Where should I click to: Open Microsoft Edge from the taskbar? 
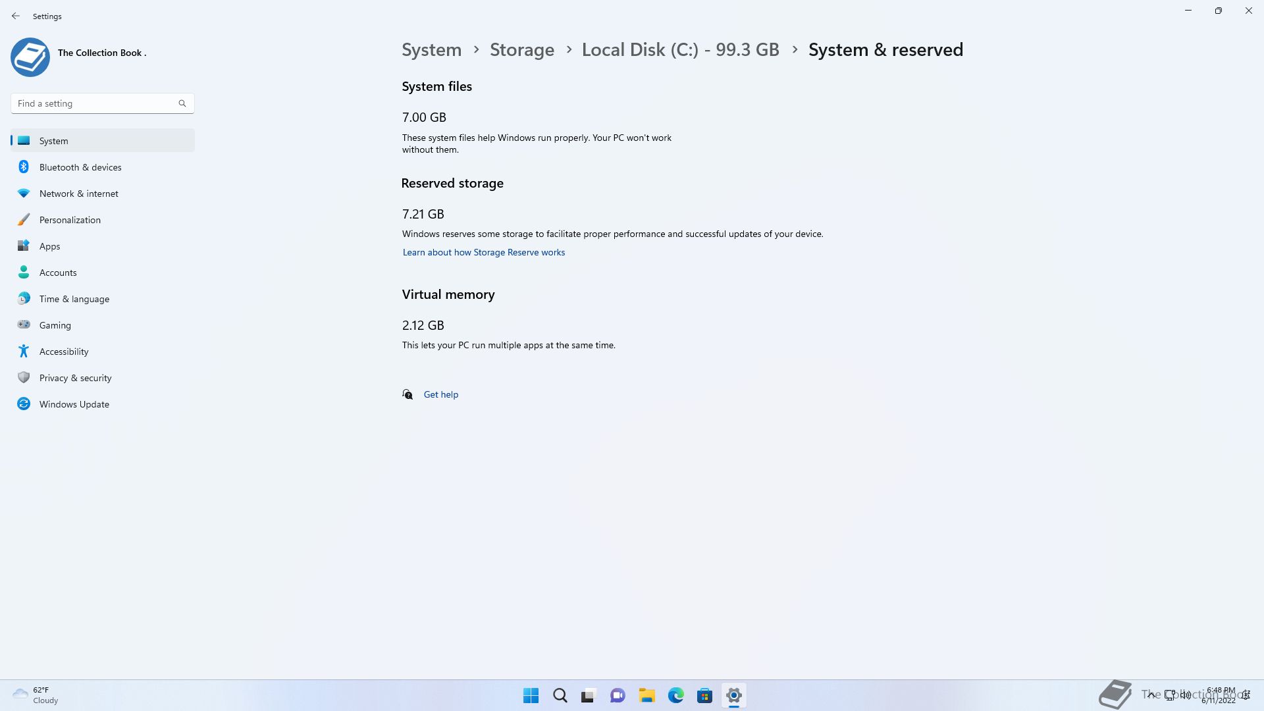[x=675, y=695]
